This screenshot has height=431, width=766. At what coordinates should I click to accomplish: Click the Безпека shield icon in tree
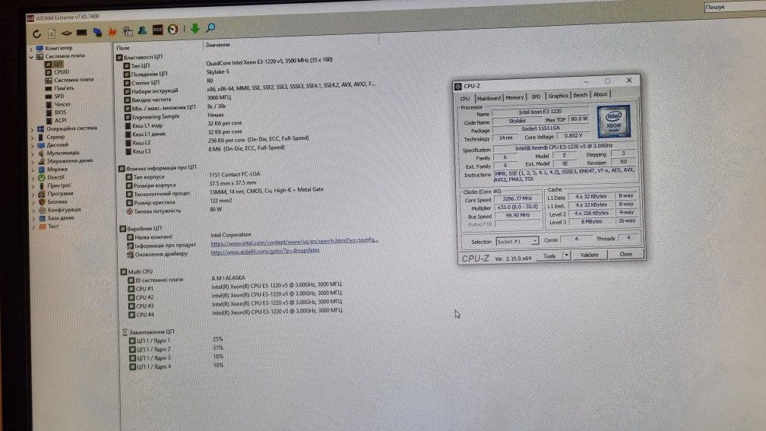(x=42, y=201)
